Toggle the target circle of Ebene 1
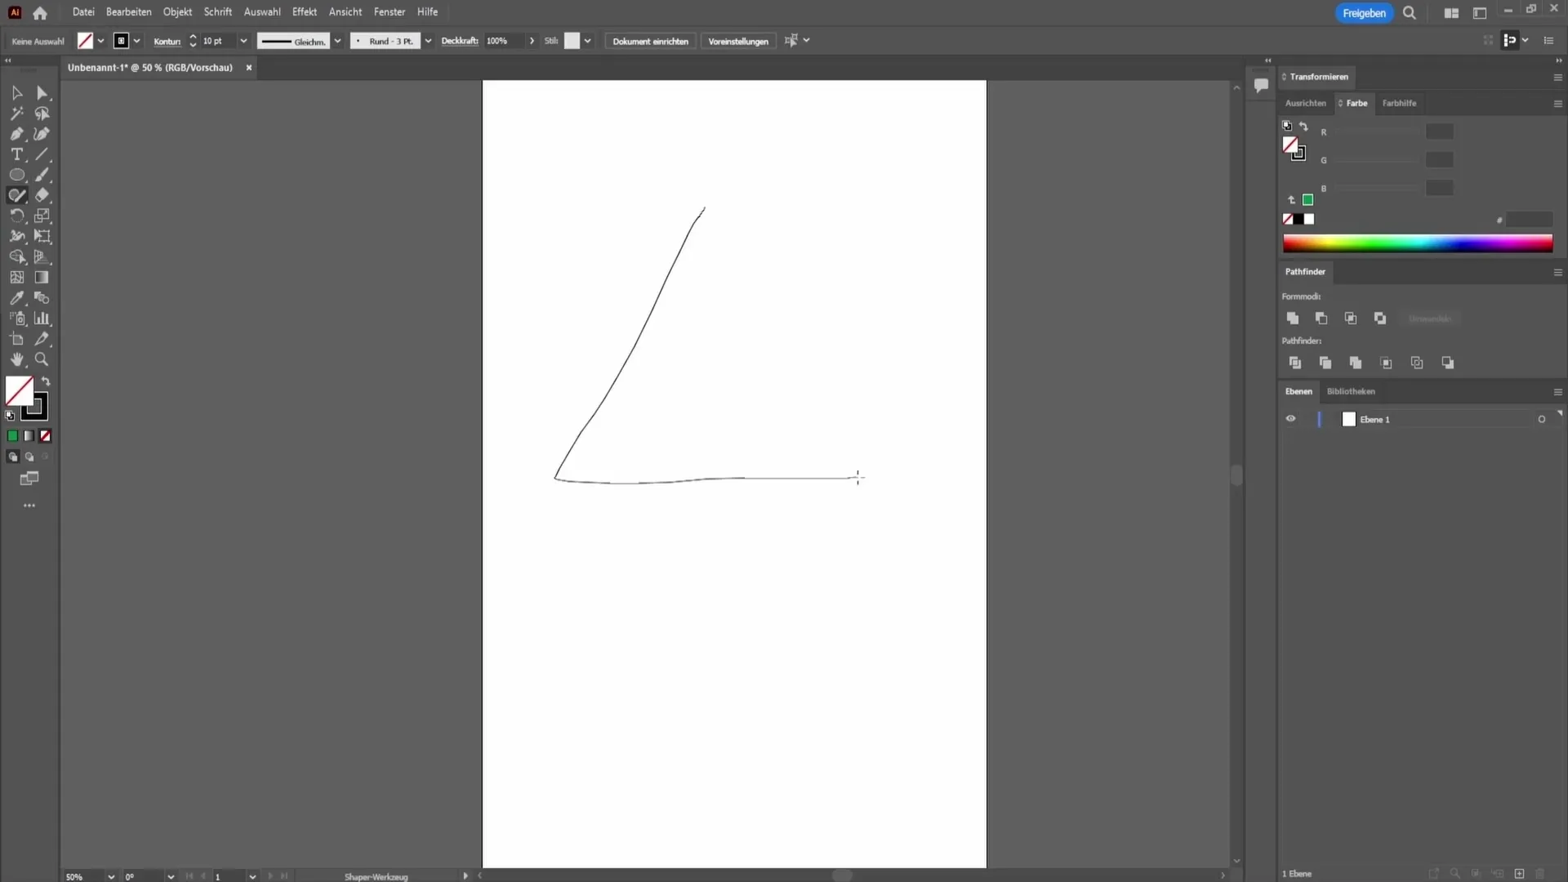 pyautogui.click(x=1541, y=419)
